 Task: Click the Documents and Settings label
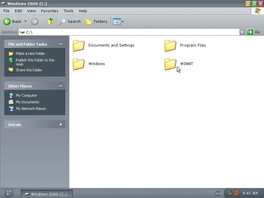point(111,45)
